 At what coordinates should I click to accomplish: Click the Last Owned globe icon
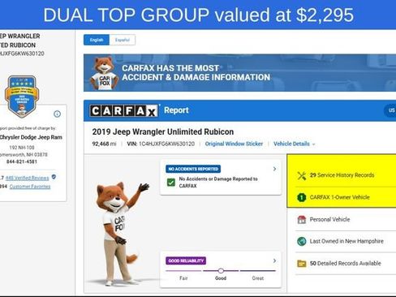pos(302,241)
